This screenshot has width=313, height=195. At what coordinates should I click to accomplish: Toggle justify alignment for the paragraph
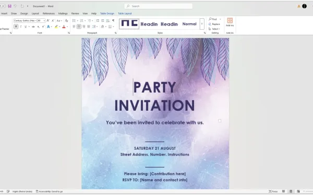[x=89, y=27]
